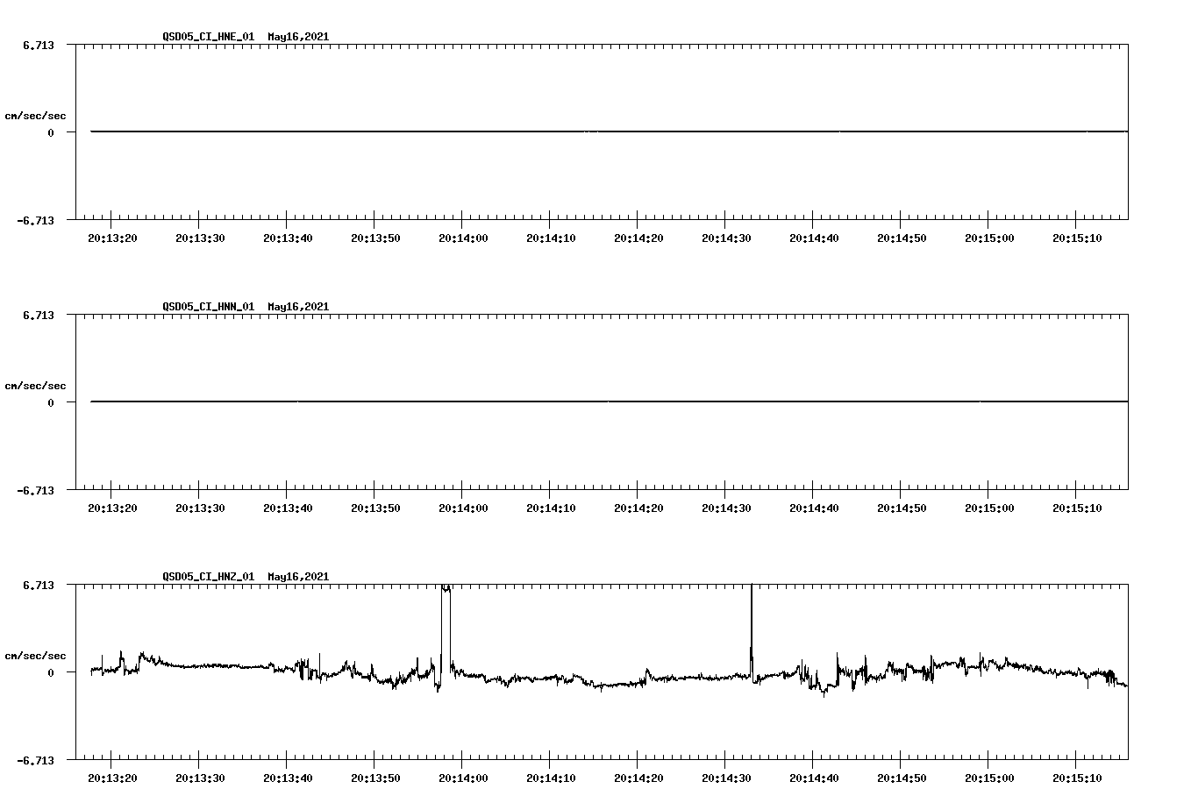Click the 20:15:10 time label under HNN plot
1191x810 pixels.
pos(1077,508)
